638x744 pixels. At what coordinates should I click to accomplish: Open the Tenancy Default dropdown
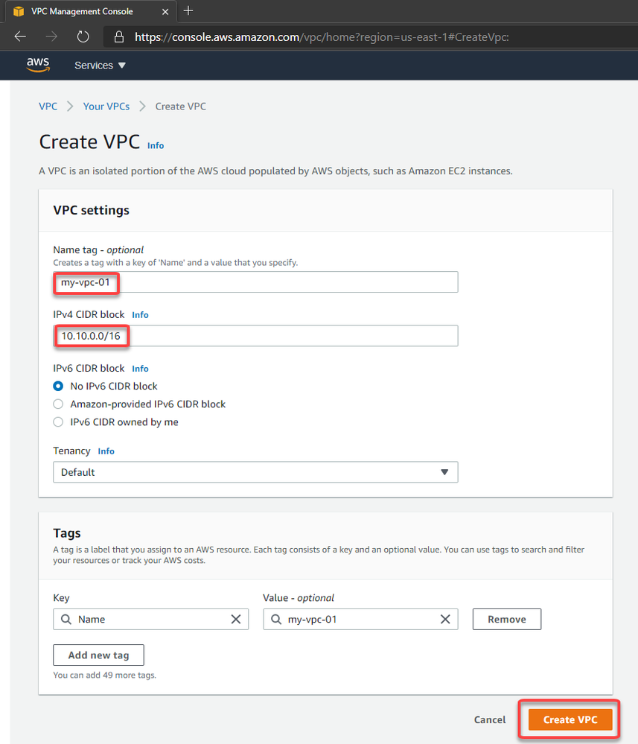255,472
